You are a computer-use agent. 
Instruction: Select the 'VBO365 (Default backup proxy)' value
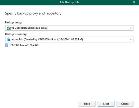click(x=30, y=28)
